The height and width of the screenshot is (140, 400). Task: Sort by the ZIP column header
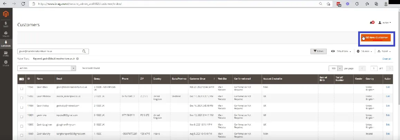[x=145, y=79]
